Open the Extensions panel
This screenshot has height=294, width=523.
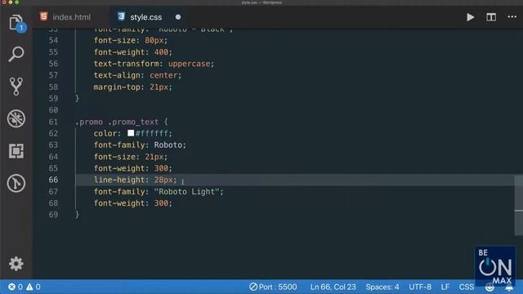point(16,151)
